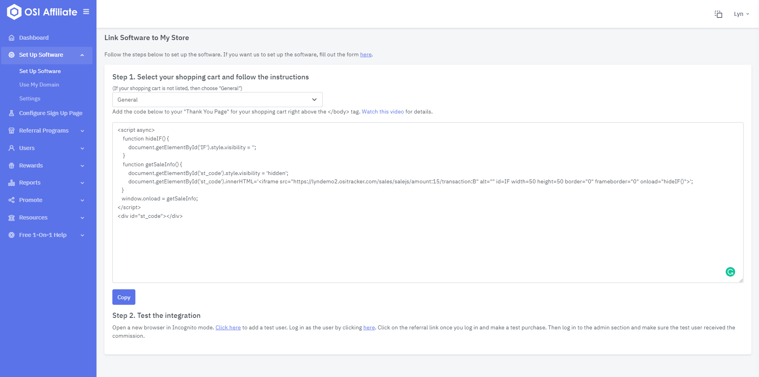Screen dimensions: 759x377
Task: Expand the Reports chevron
Action: 82,183
